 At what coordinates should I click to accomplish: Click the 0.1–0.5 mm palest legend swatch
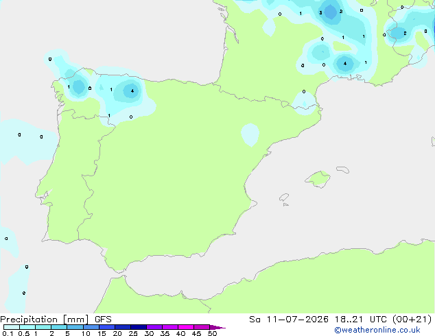click(x=12, y=327)
